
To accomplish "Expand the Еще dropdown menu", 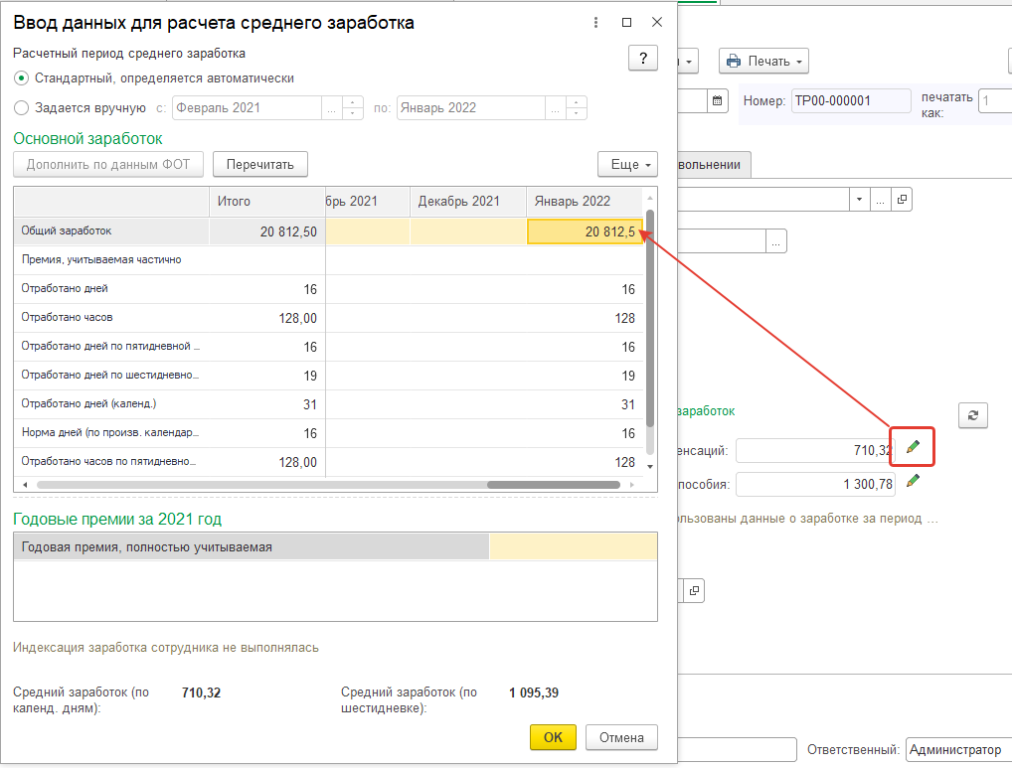I will pos(627,164).
